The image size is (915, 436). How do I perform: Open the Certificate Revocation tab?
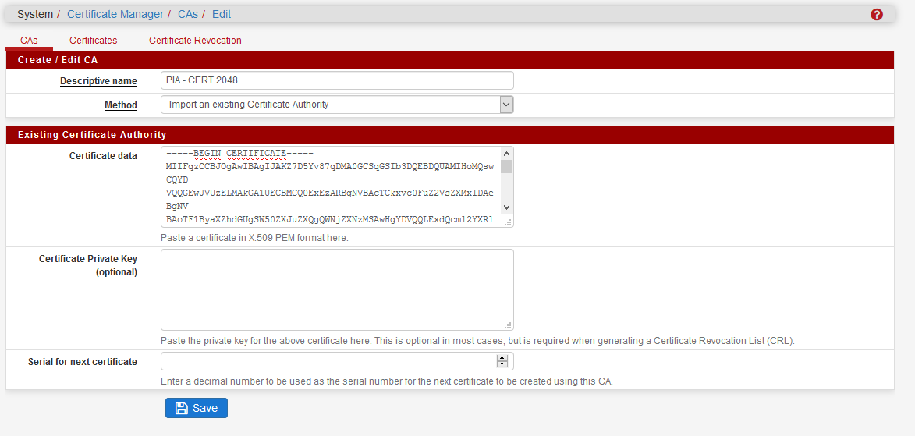[x=195, y=41]
